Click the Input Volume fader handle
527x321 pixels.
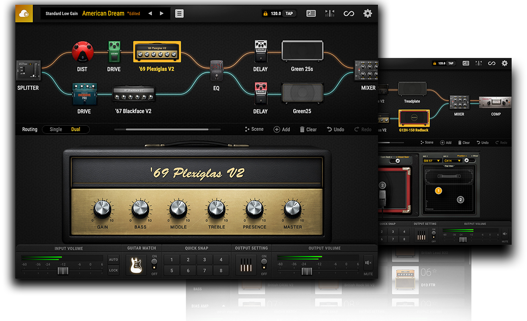(63, 271)
